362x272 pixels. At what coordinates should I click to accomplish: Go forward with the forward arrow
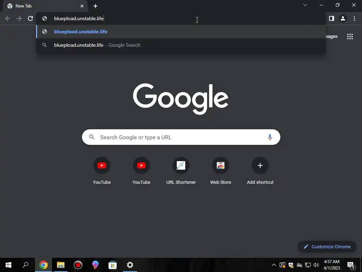coord(19,18)
